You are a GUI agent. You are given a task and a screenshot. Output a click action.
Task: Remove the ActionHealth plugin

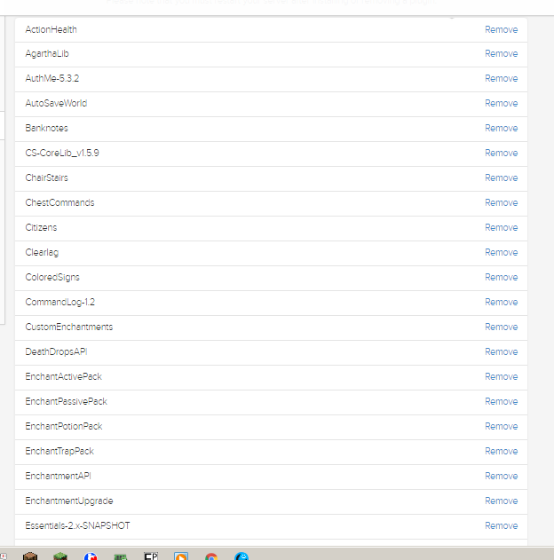point(501,29)
